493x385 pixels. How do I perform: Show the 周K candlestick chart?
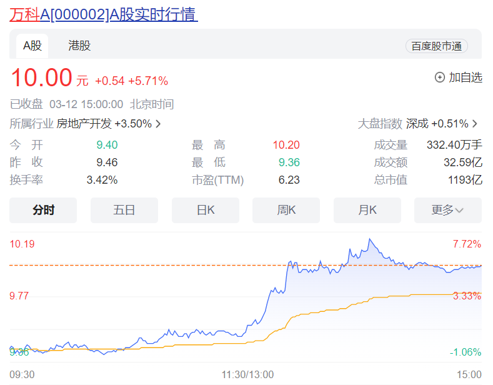click(x=286, y=210)
